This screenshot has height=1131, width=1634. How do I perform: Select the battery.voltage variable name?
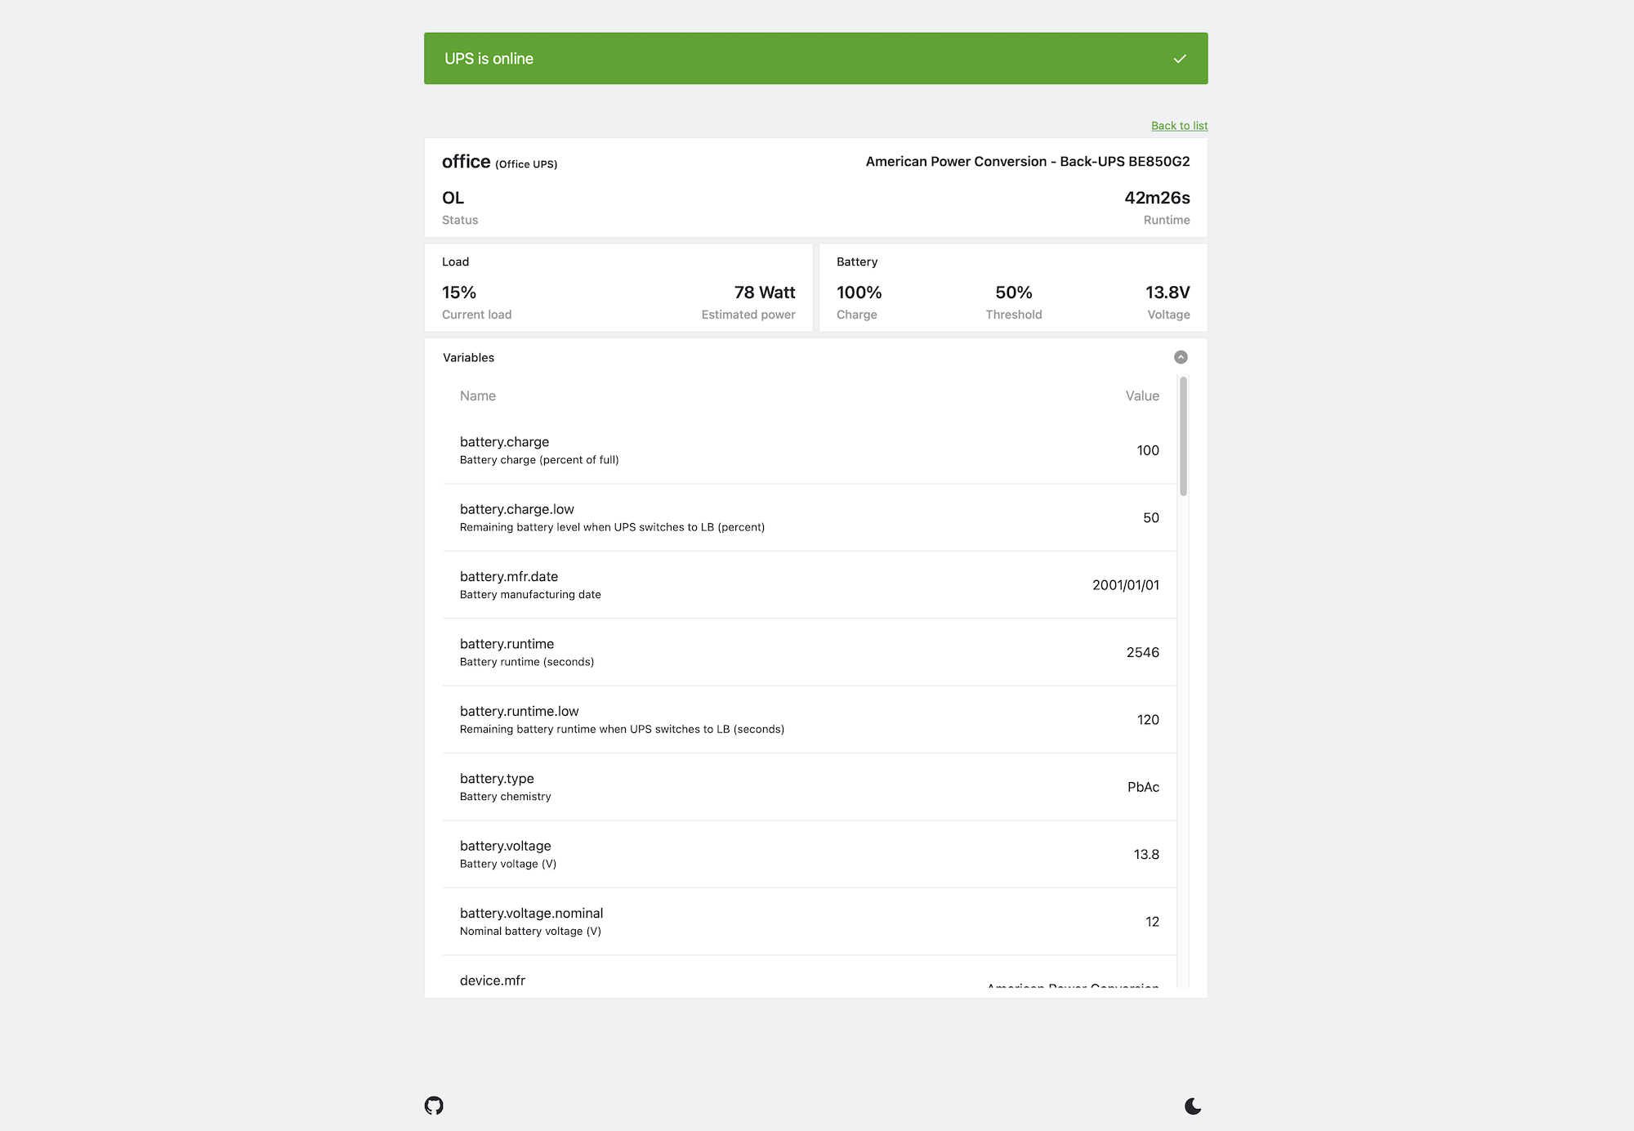(505, 846)
